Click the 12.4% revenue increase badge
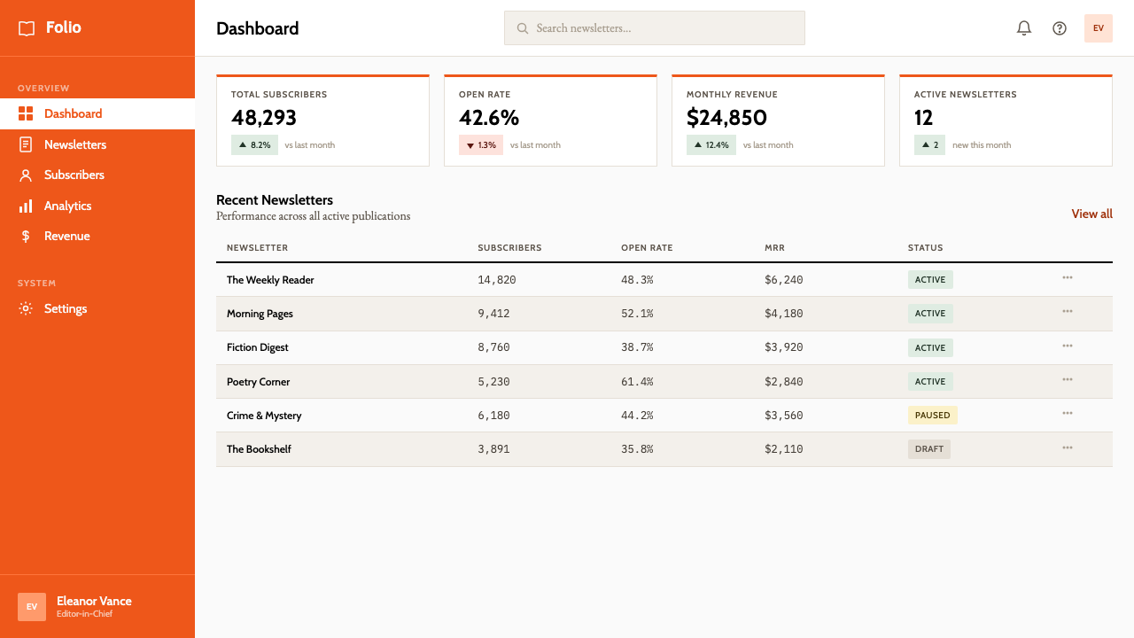This screenshot has width=1134, height=638. [x=711, y=145]
